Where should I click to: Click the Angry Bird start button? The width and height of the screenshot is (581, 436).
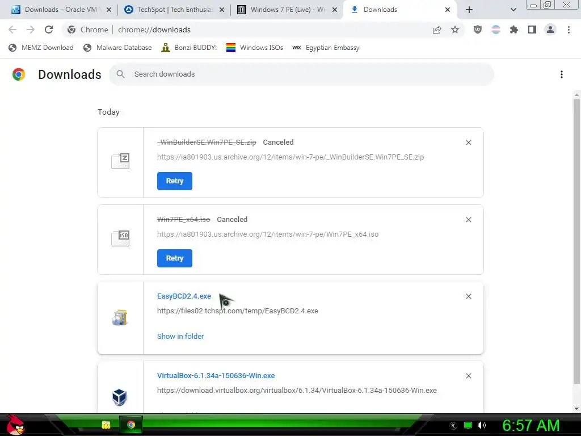[x=15, y=425]
